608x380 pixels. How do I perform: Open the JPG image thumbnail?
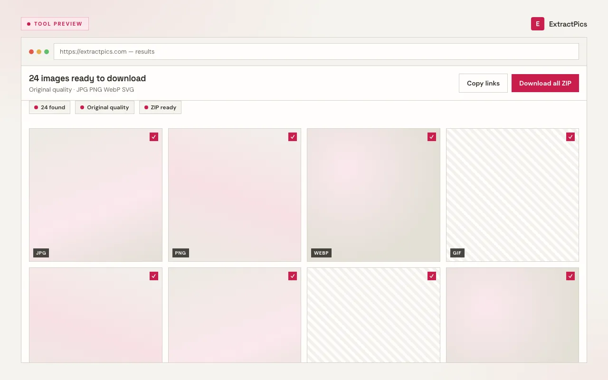[95, 195]
